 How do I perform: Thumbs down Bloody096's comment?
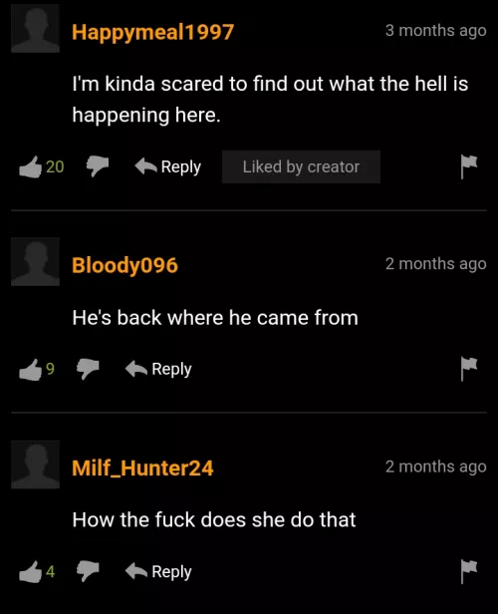point(88,369)
